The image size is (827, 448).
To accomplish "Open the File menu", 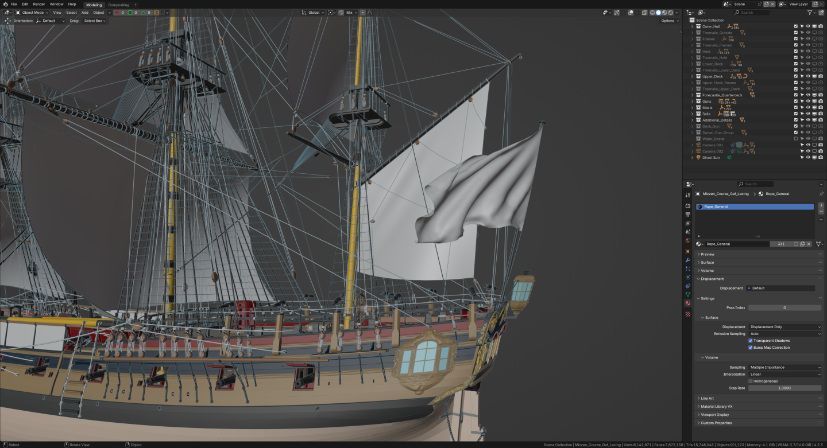I will tap(14, 4).
